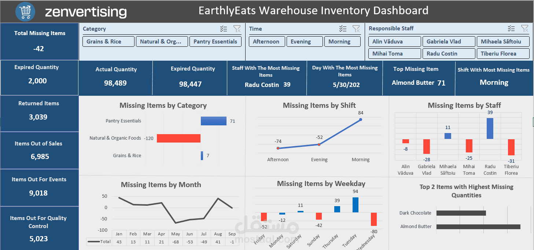Click Tiberiu Florea's red staff bar

(x=511, y=147)
